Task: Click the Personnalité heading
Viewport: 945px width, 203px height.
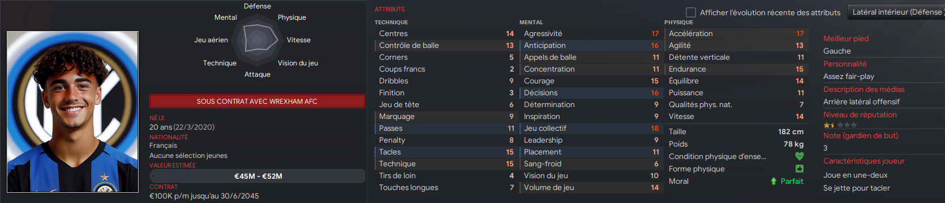Action: [845, 64]
